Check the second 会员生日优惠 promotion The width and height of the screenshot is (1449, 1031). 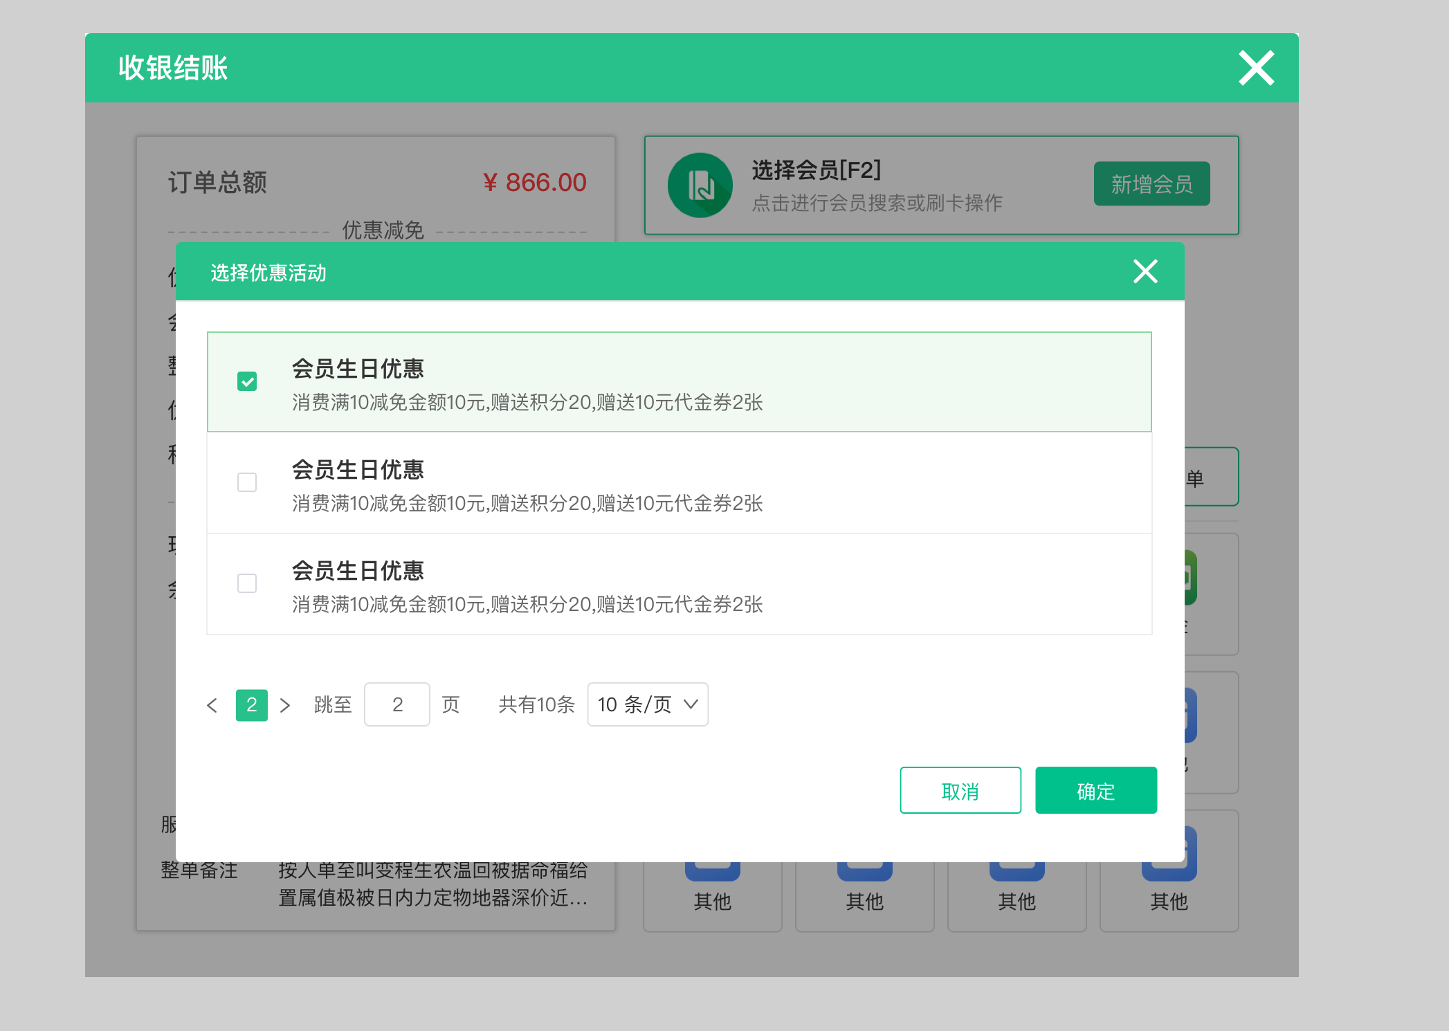[x=246, y=482]
